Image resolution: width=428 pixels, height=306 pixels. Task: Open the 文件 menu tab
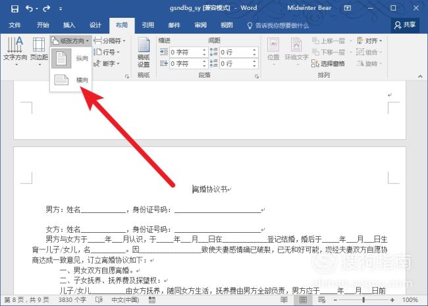tap(14, 25)
